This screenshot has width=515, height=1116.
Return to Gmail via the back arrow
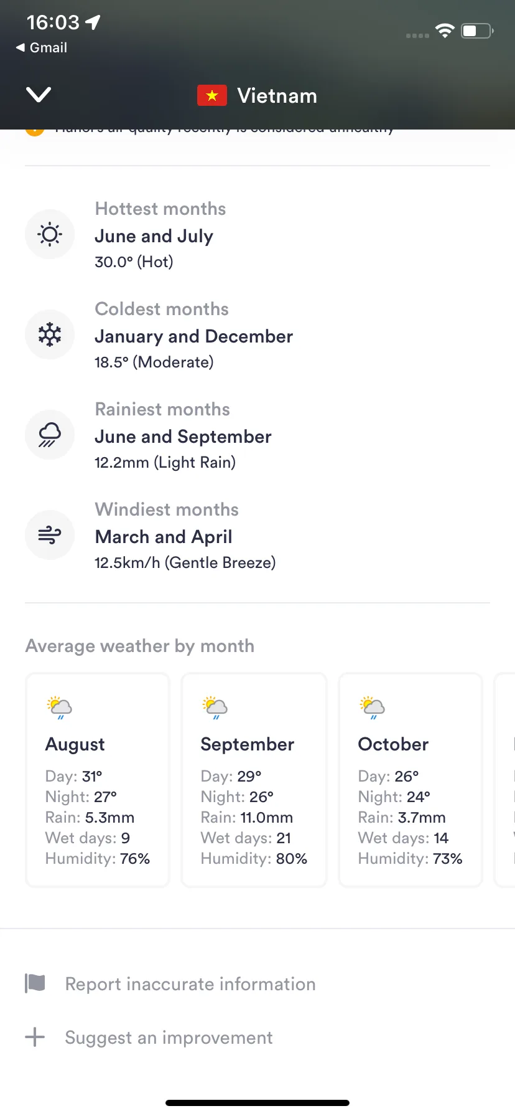[41, 47]
